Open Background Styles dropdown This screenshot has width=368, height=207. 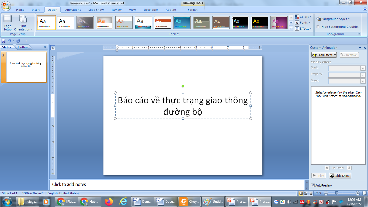333,19
